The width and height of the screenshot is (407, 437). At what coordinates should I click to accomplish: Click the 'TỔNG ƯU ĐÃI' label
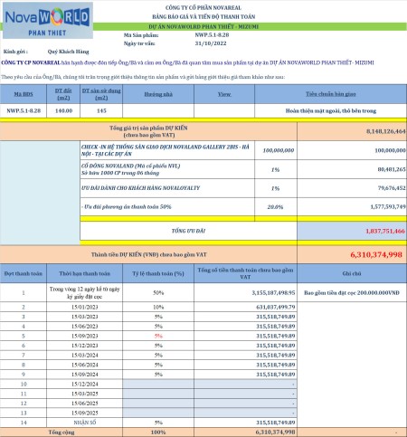pos(188,231)
